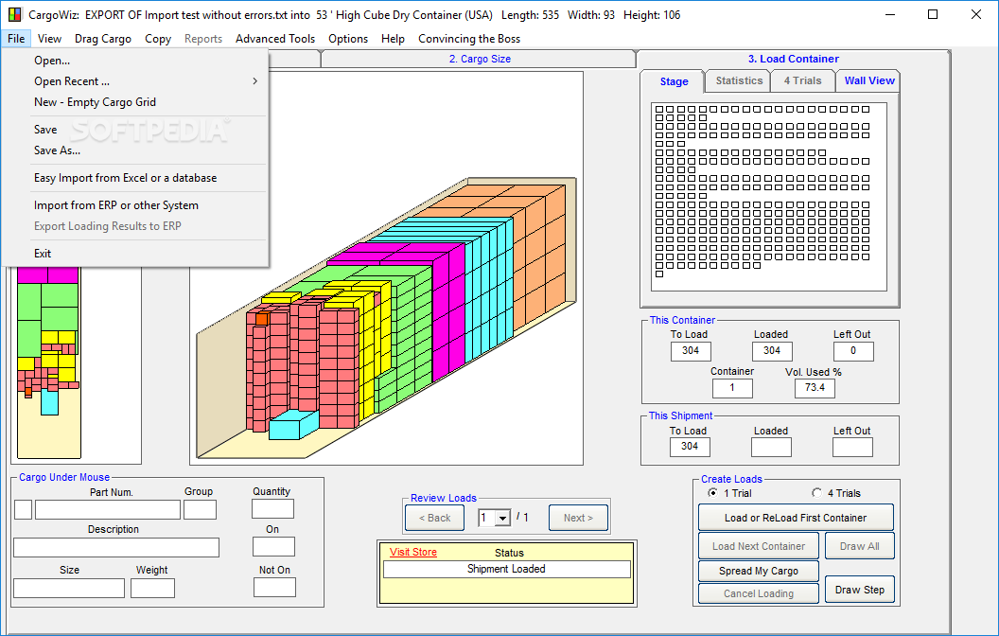Click the cyan box in 3D container view

(x=293, y=425)
